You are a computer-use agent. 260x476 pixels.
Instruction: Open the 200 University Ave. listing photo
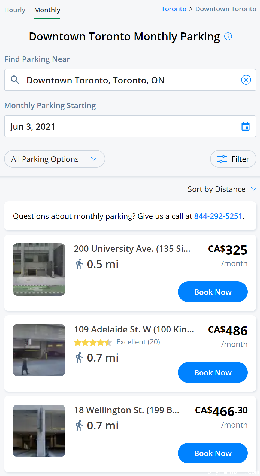point(39,269)
